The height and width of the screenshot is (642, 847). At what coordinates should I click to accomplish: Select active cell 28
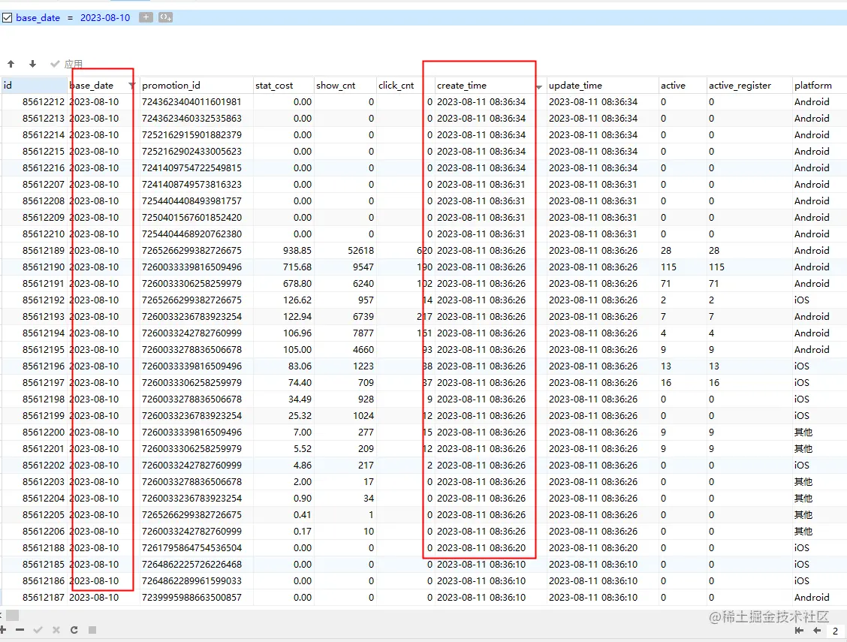tap(683, 251)
